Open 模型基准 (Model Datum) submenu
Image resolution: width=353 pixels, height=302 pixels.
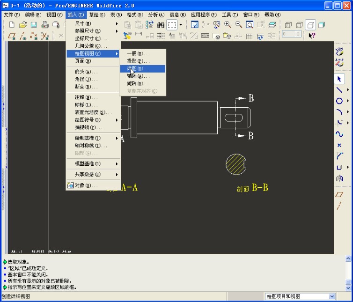coord(93,164)
